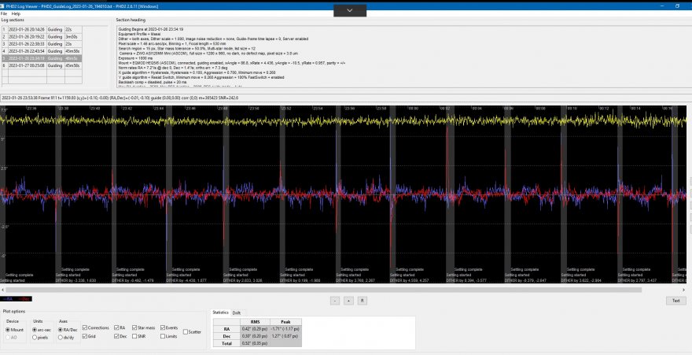
Task: Select the dx/dy axes radio button
Action: click(x=61, y=336)
